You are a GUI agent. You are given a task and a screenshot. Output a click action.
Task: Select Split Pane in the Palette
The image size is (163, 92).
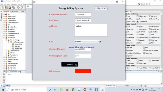point(153,16)
